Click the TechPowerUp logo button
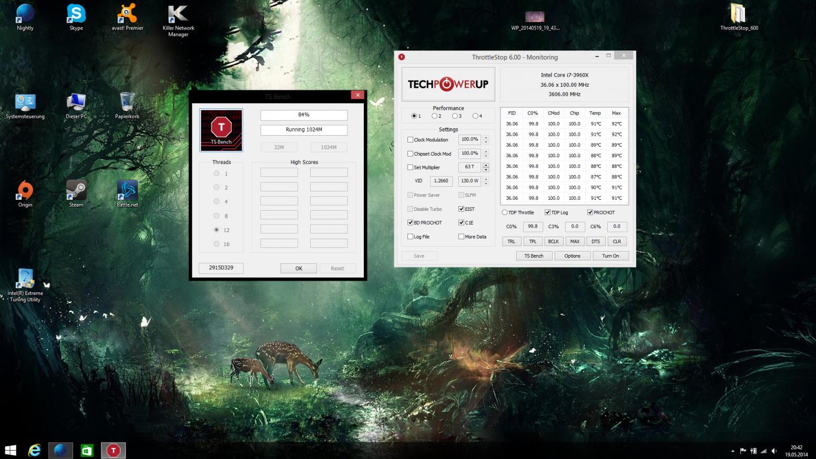The width and height of the screenshot is (816, 459). (x=448, y=84)
